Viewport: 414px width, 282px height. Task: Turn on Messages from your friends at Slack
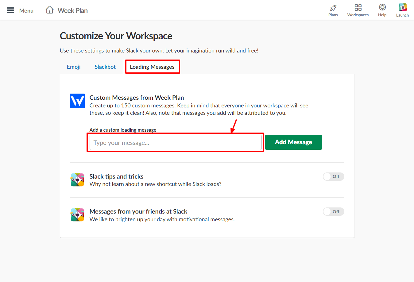(x=333, y=211)
